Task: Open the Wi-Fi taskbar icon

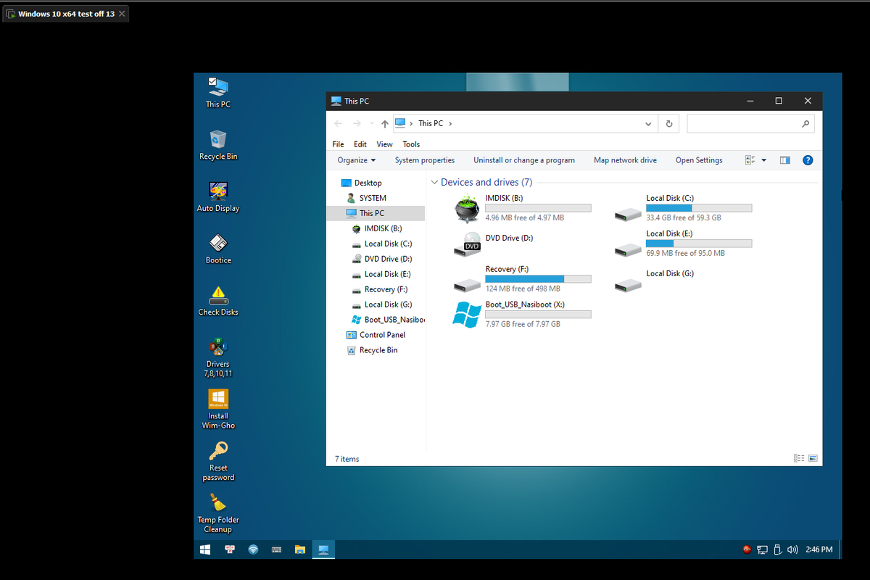Action: 253,550
